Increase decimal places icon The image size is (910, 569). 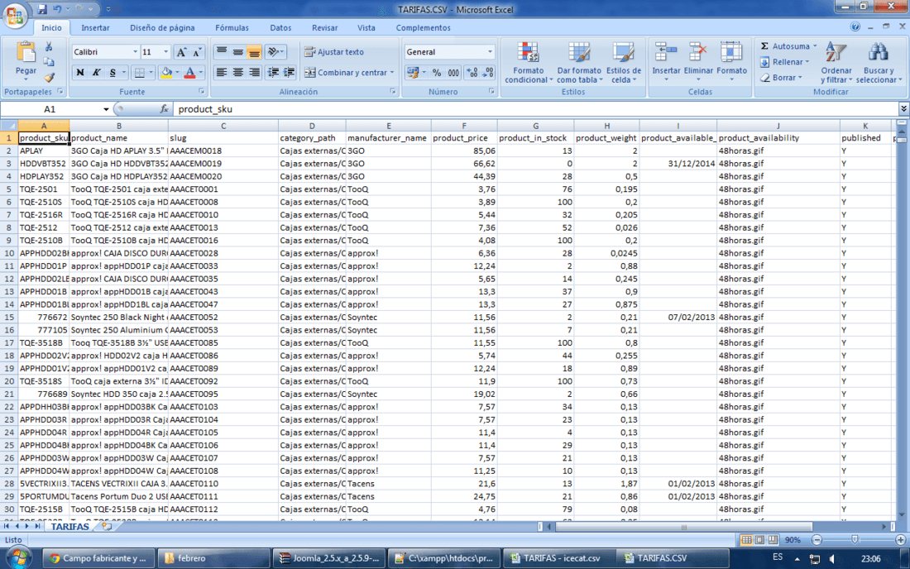472,73
